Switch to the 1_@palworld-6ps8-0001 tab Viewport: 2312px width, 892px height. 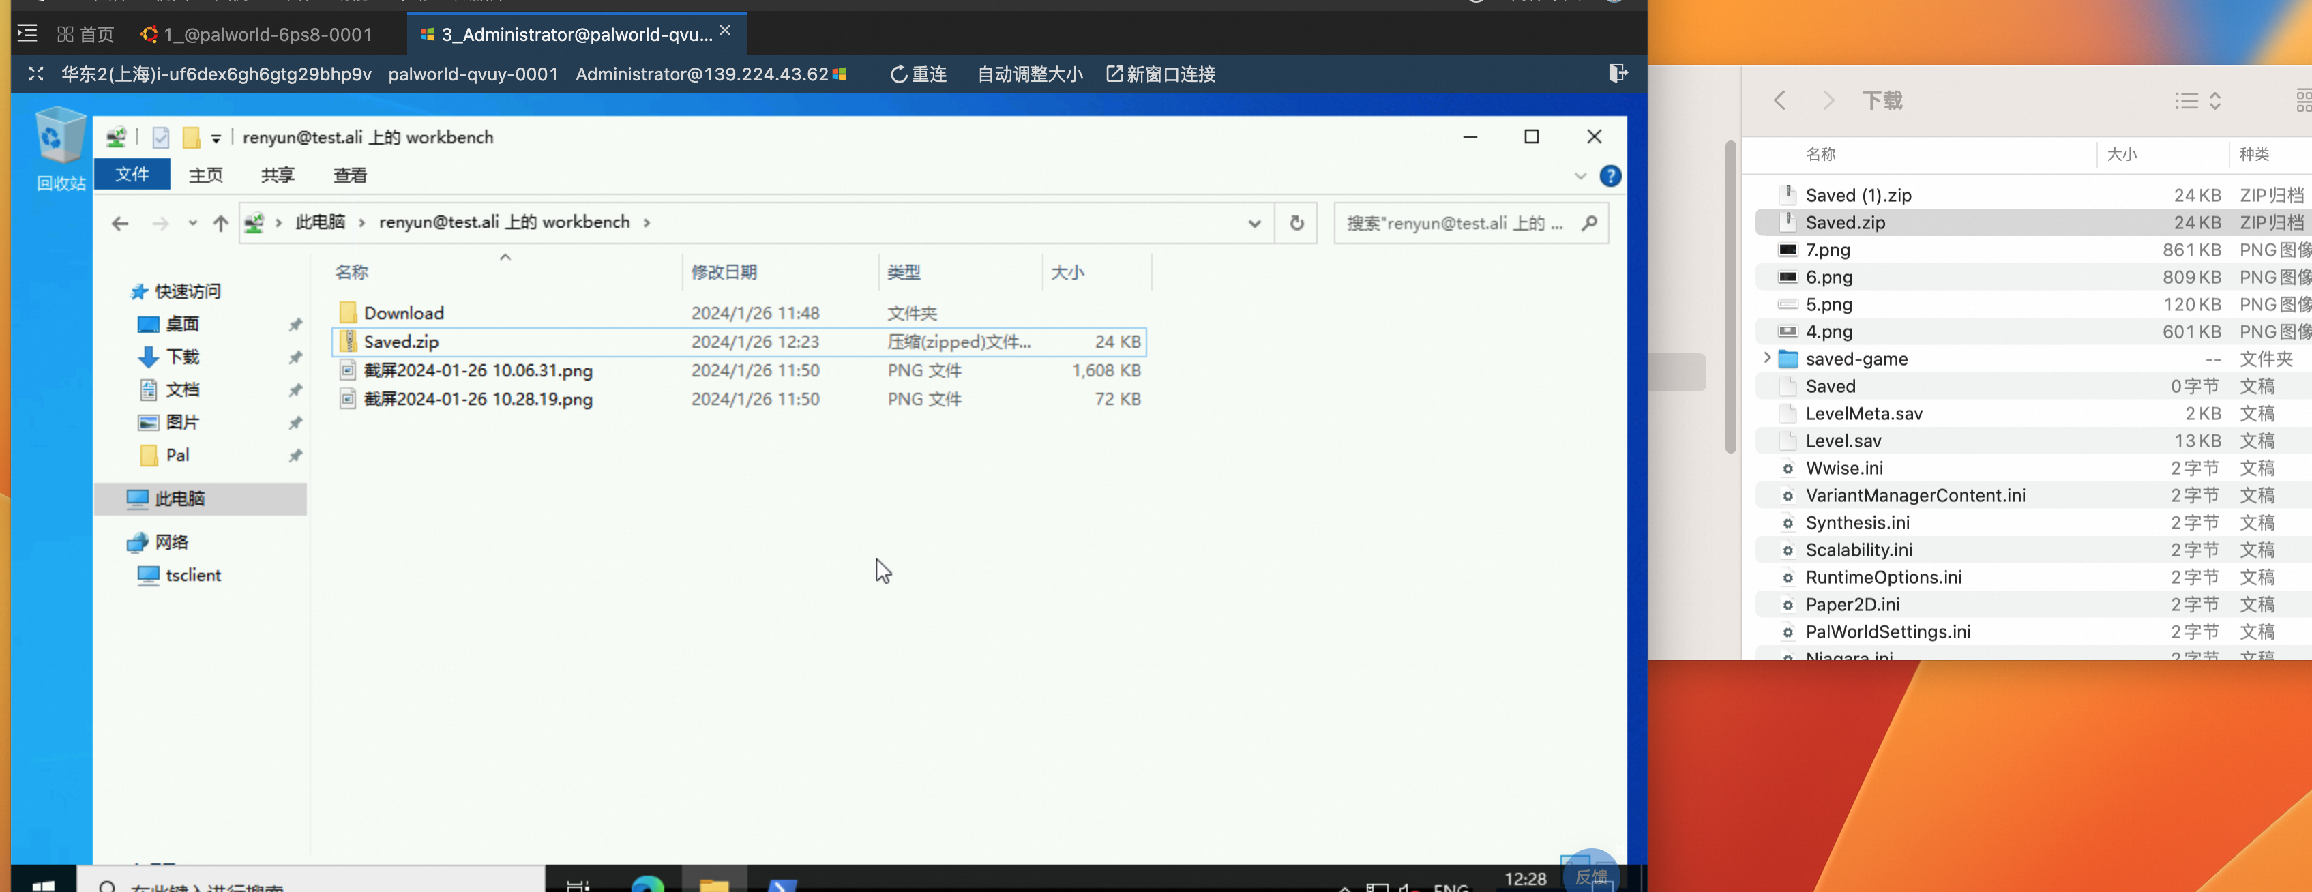(256, 34)
